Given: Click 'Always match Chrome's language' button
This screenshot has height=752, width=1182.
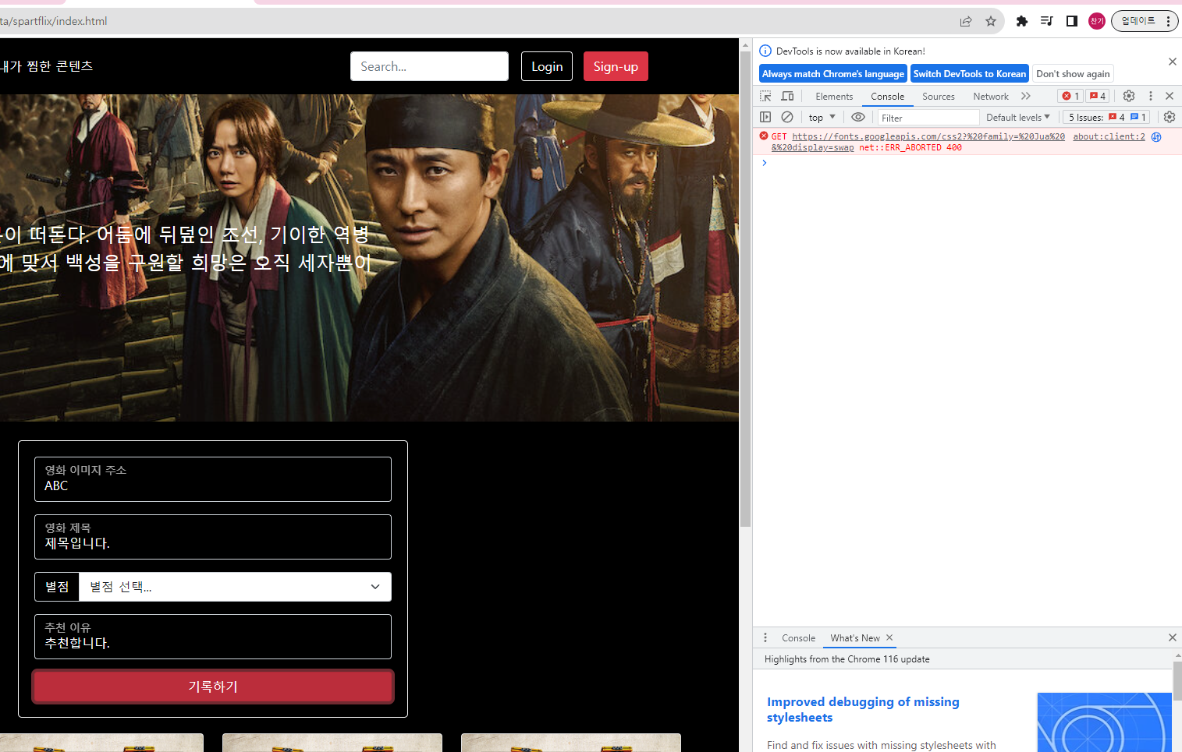Looking at the screenshot, I should [832, 74].
